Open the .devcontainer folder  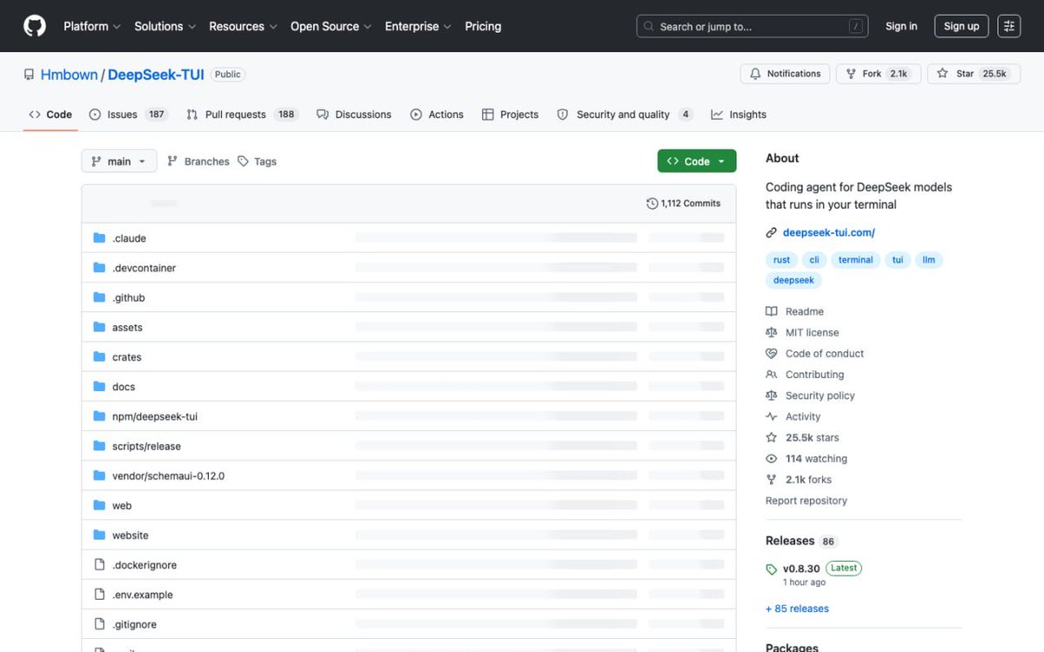pyautogui.click(x=144, y=268)
